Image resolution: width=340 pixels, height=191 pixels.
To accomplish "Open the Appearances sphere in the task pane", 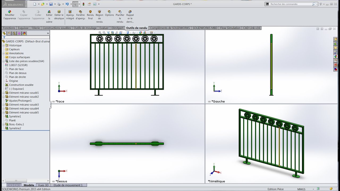I will (335, 56).
